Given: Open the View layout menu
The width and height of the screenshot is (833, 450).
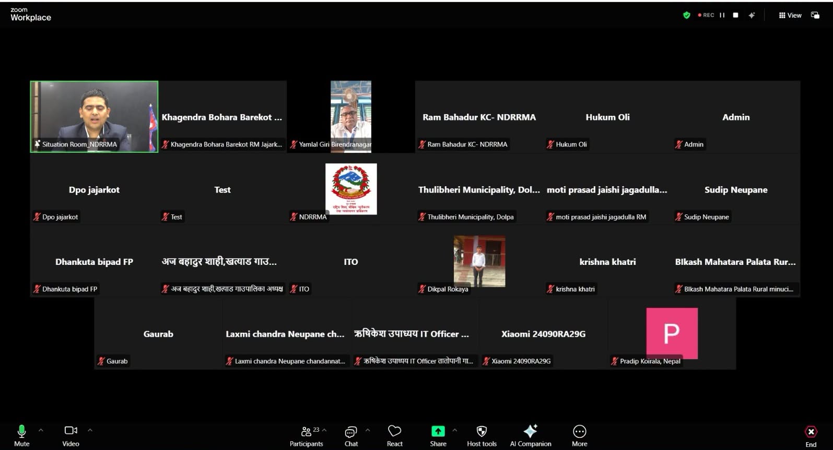Looking at the screenshot, I should (x=790, y=16).
